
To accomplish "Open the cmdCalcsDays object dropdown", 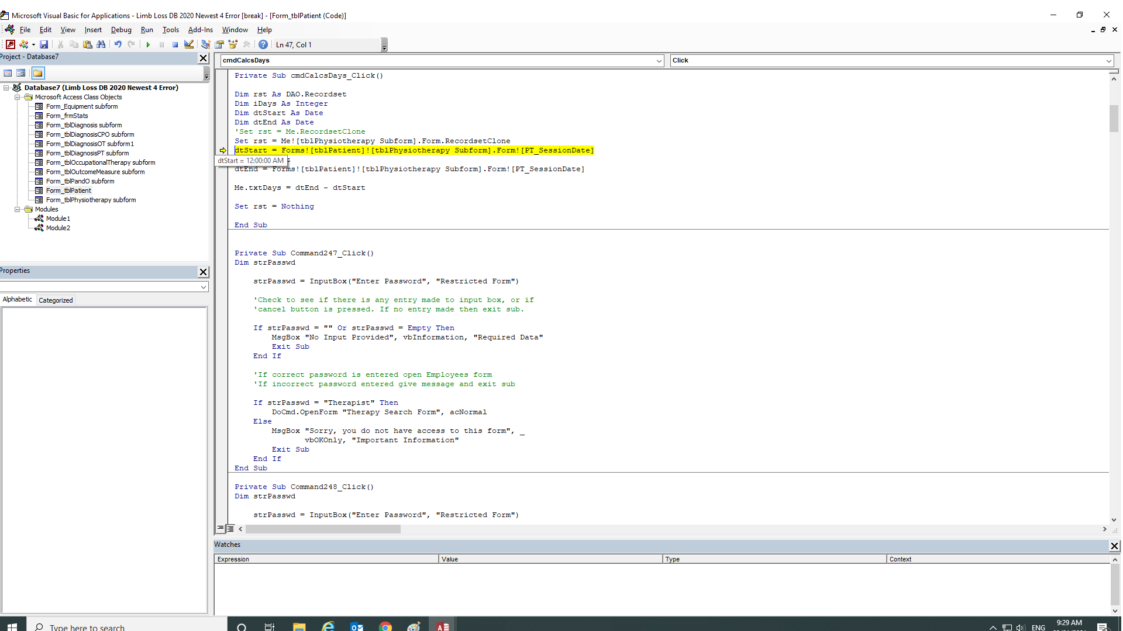I will (659, 61).
